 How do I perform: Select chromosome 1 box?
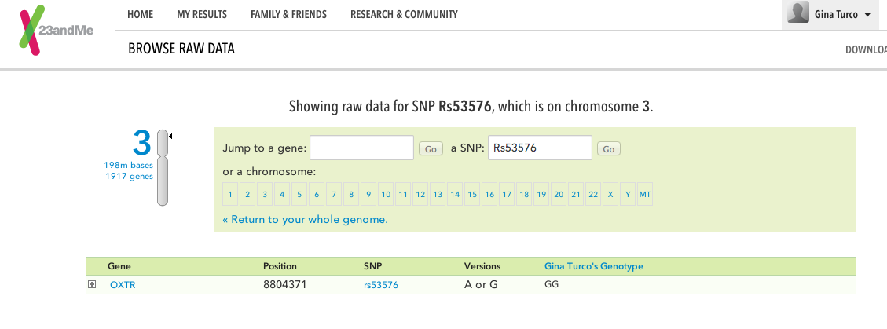click(x=230, y=194)
